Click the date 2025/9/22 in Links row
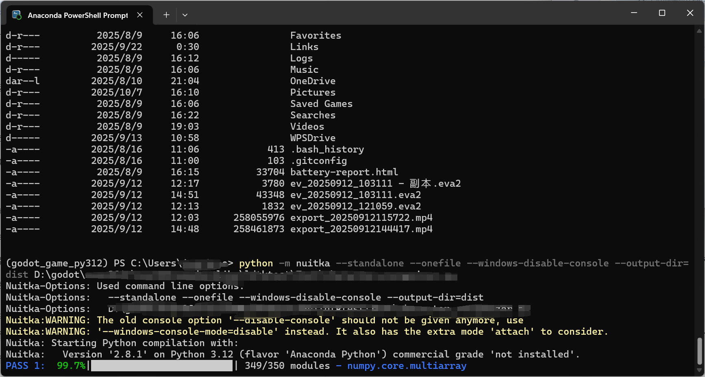The width and height of the screenshot is (705, 377). 116,47
